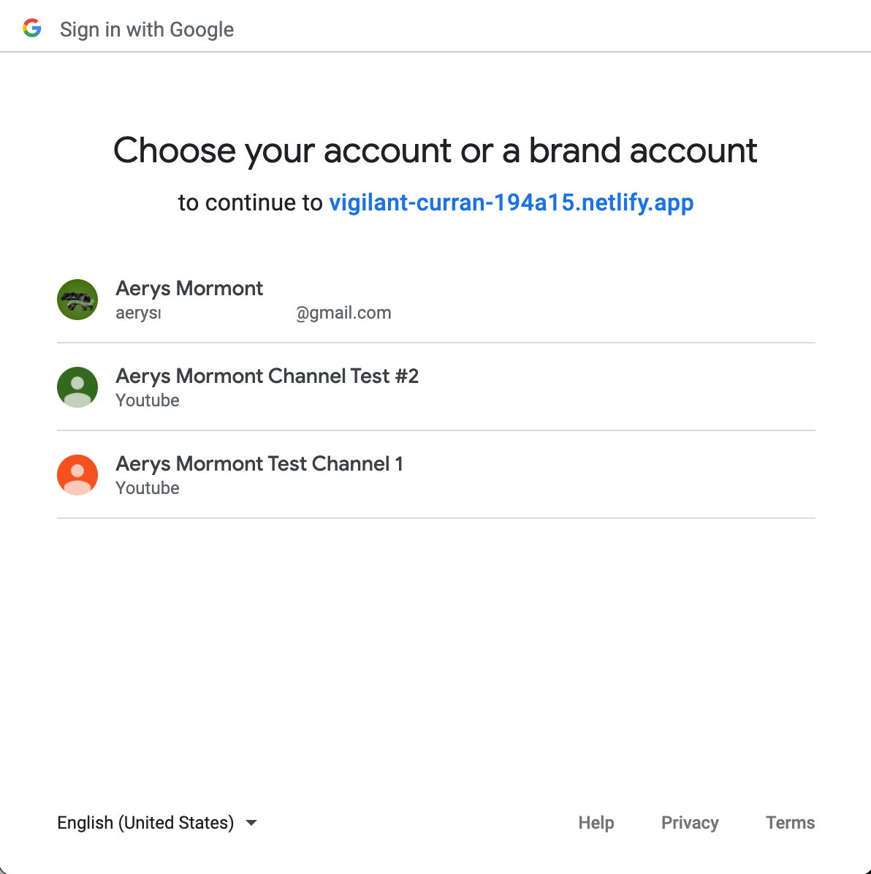
Task: Open the Privacy page link
Action: tap(690, 823)
